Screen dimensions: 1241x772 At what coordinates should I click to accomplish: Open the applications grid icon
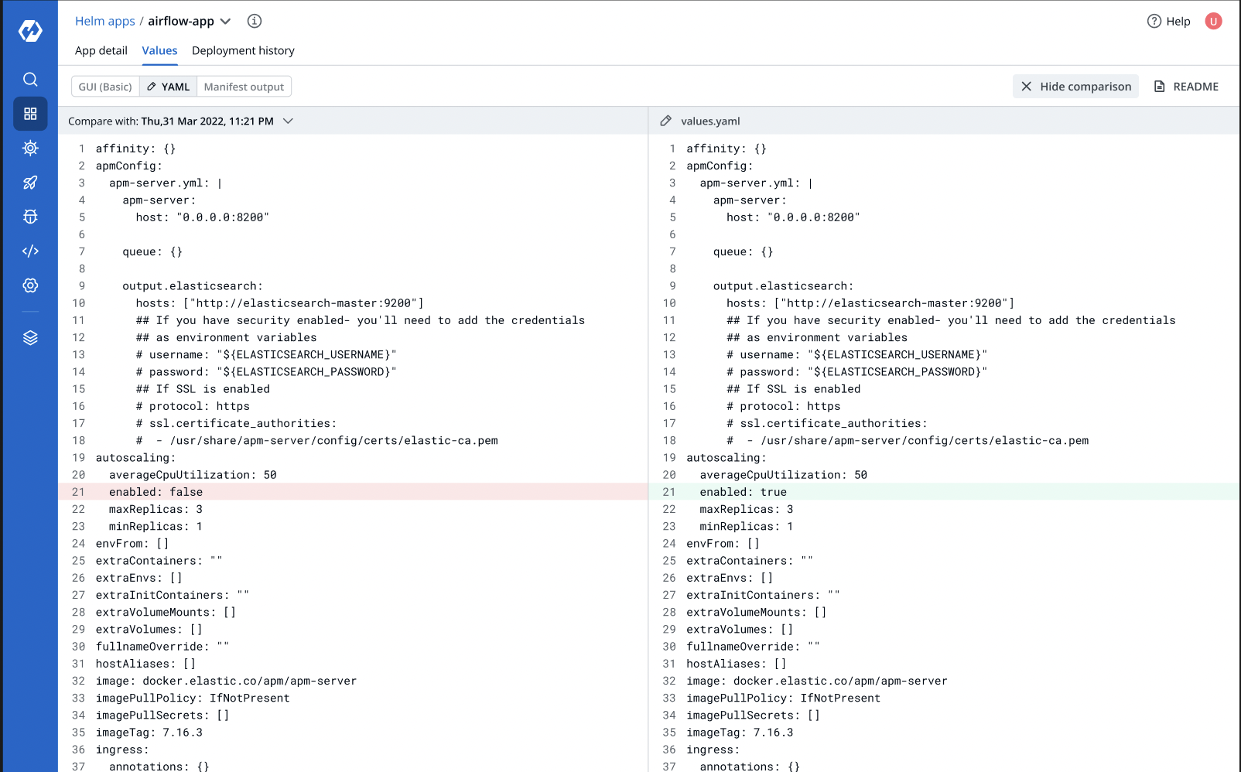(x=30, y=114)
